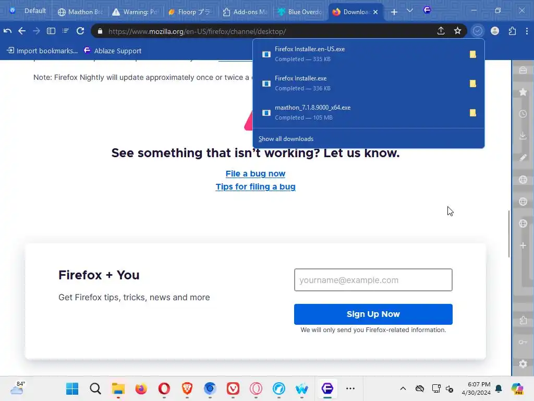Open the clock showing 6:07 PM
Image resolution: width=534 pixels, height=401 pixels.
pyautogui.click(x=476, y=388)
